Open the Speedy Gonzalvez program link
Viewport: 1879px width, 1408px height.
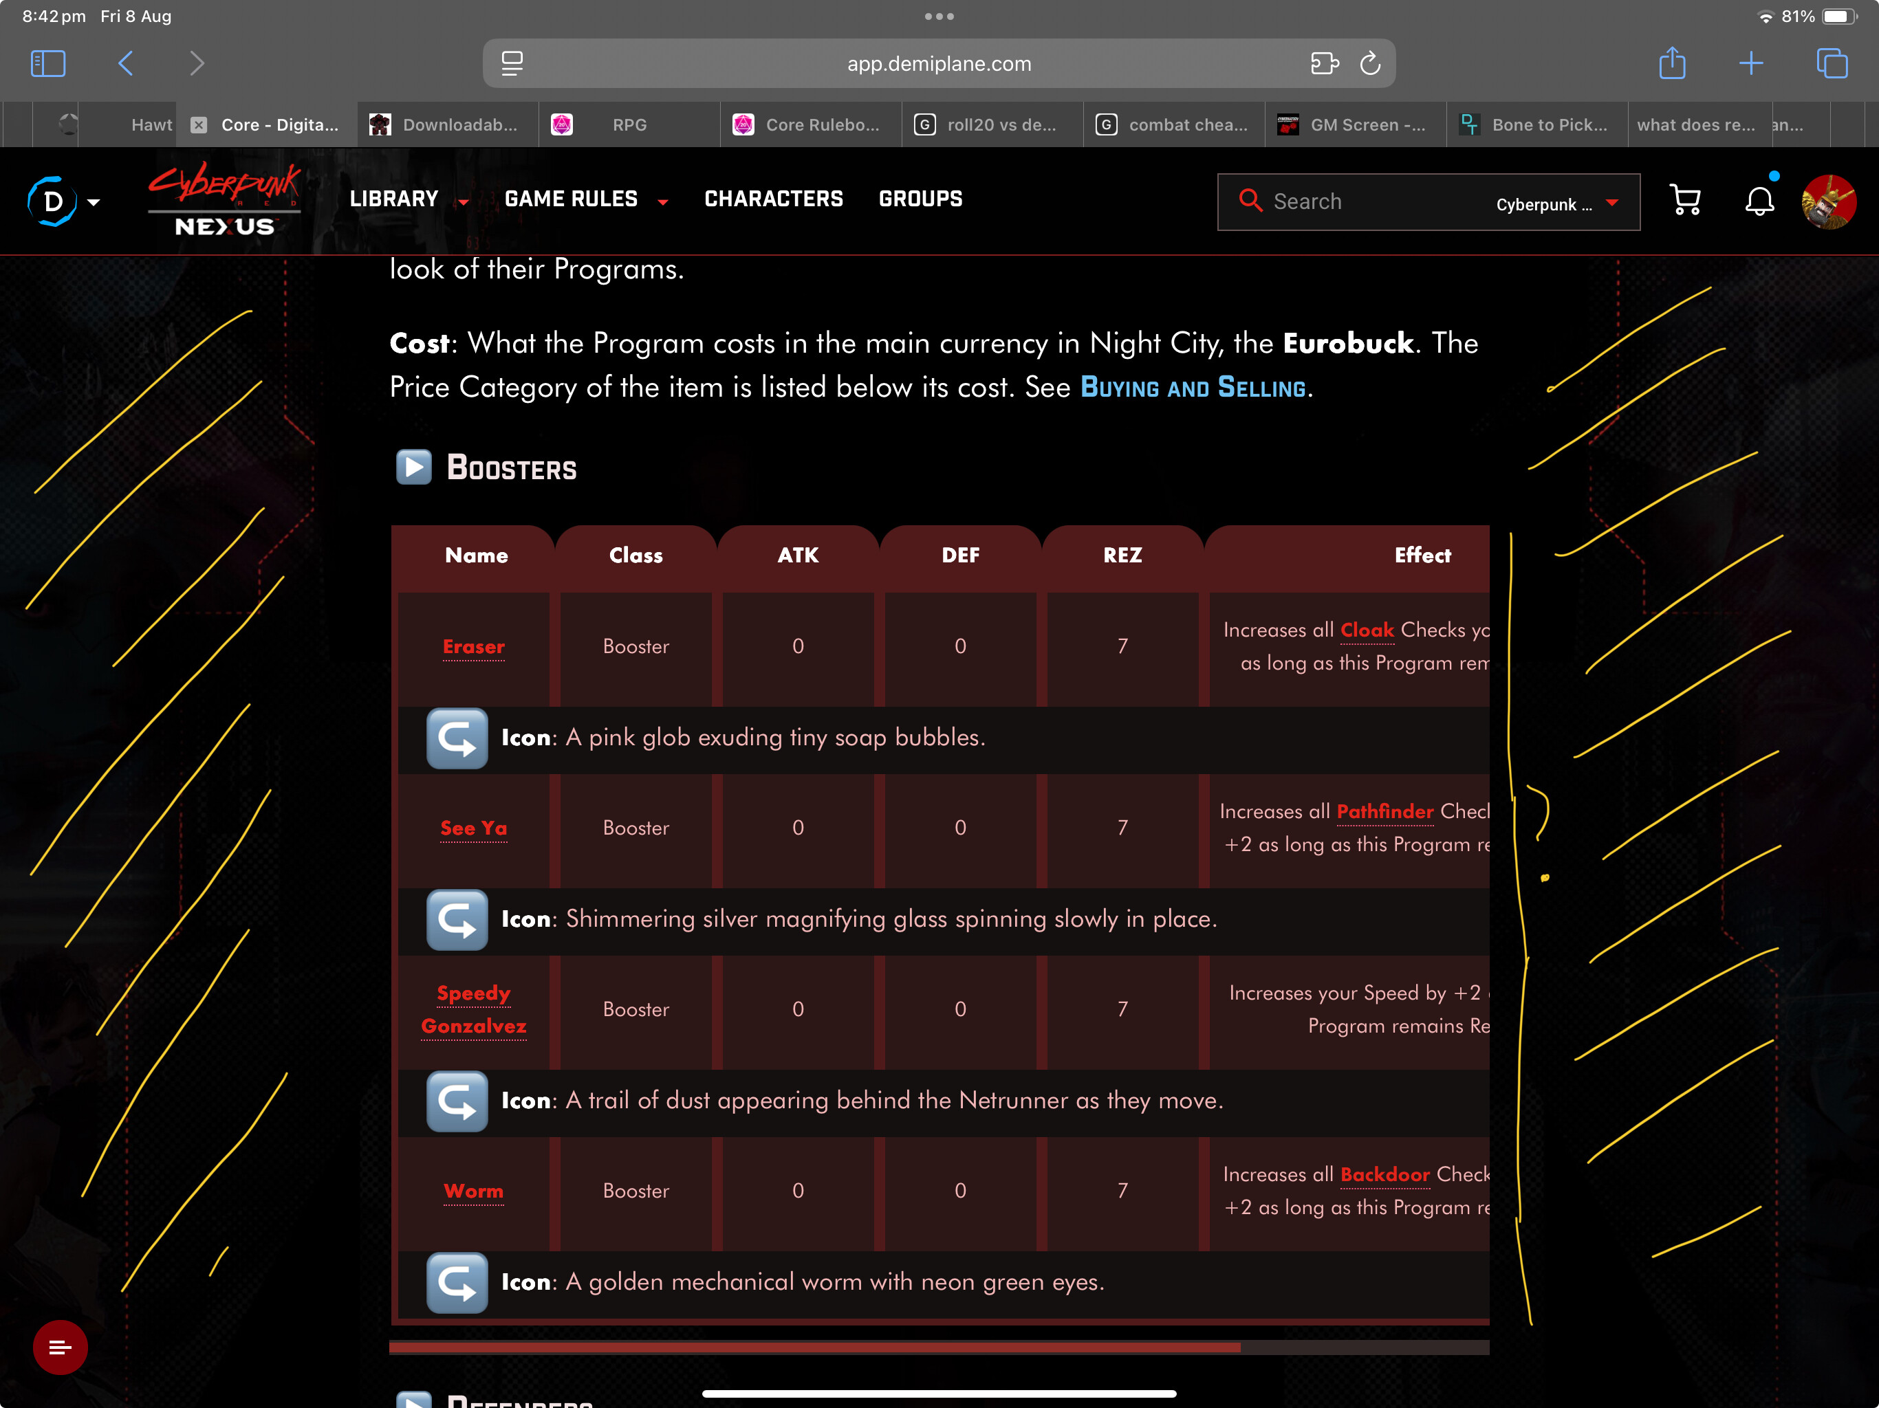473,1010
